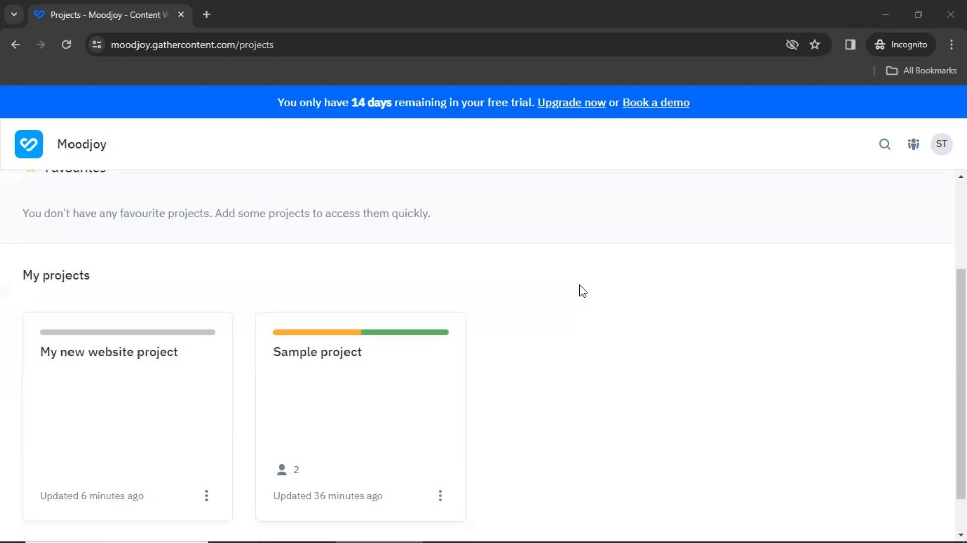Click 'Updated 36 minutes ago' text

[x=328, y=496]
